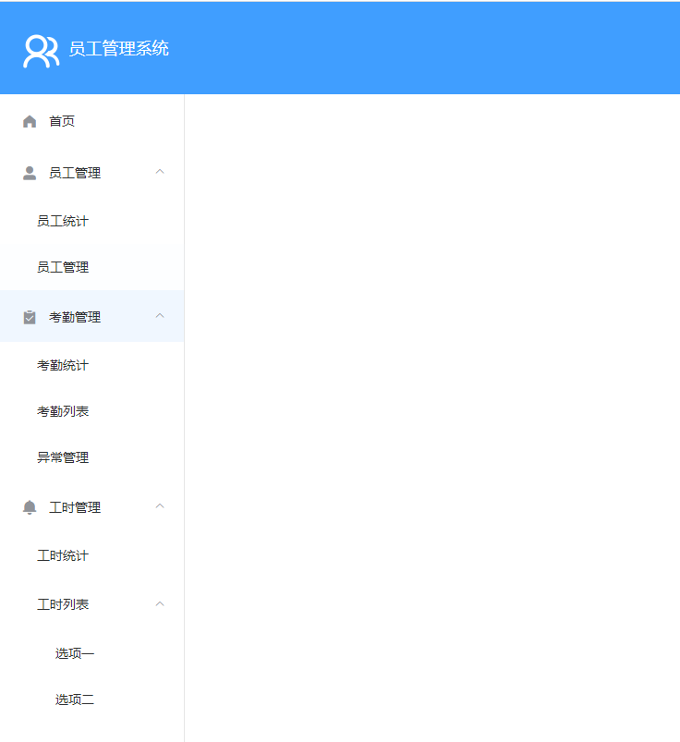Screen dimensions: 680x742
Task: Click the users logo icon in header
Action: 42,51
